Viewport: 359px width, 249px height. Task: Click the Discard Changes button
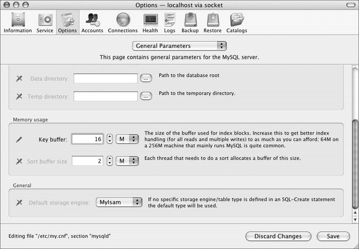coord(278,236)
